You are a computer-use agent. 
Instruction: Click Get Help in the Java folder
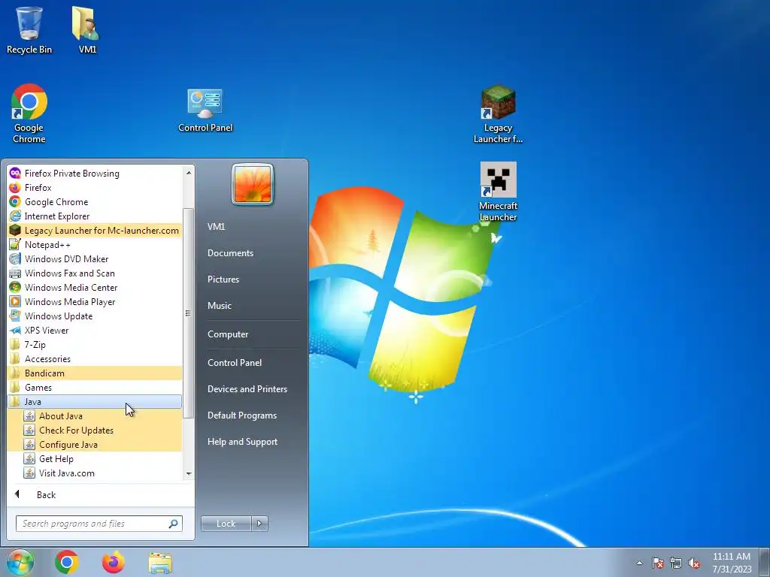(95, 458)
